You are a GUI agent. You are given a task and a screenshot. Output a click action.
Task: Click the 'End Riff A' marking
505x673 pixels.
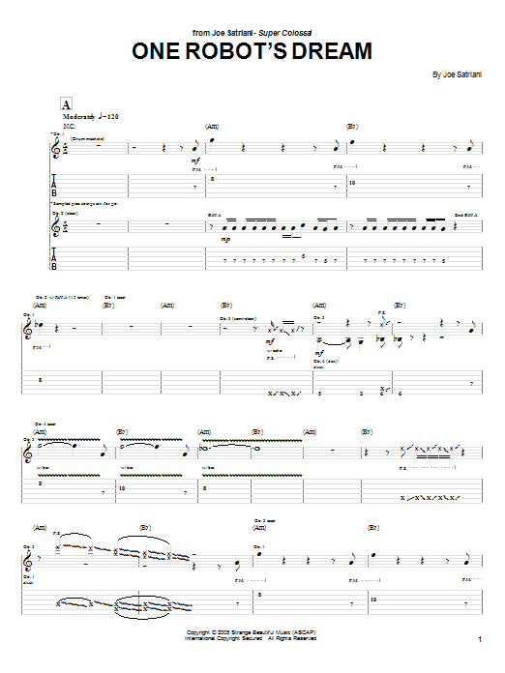tap(466, 215)
